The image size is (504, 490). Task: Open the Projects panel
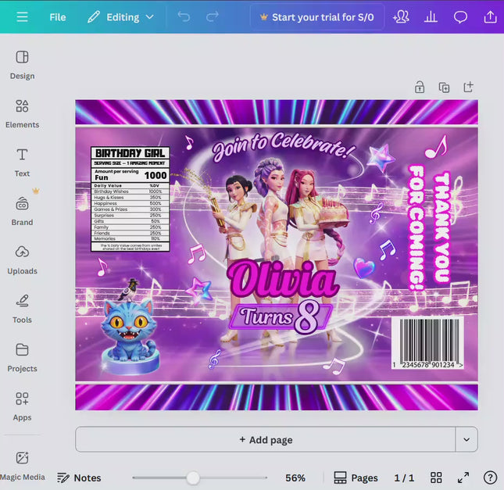(x=22, y=358)
